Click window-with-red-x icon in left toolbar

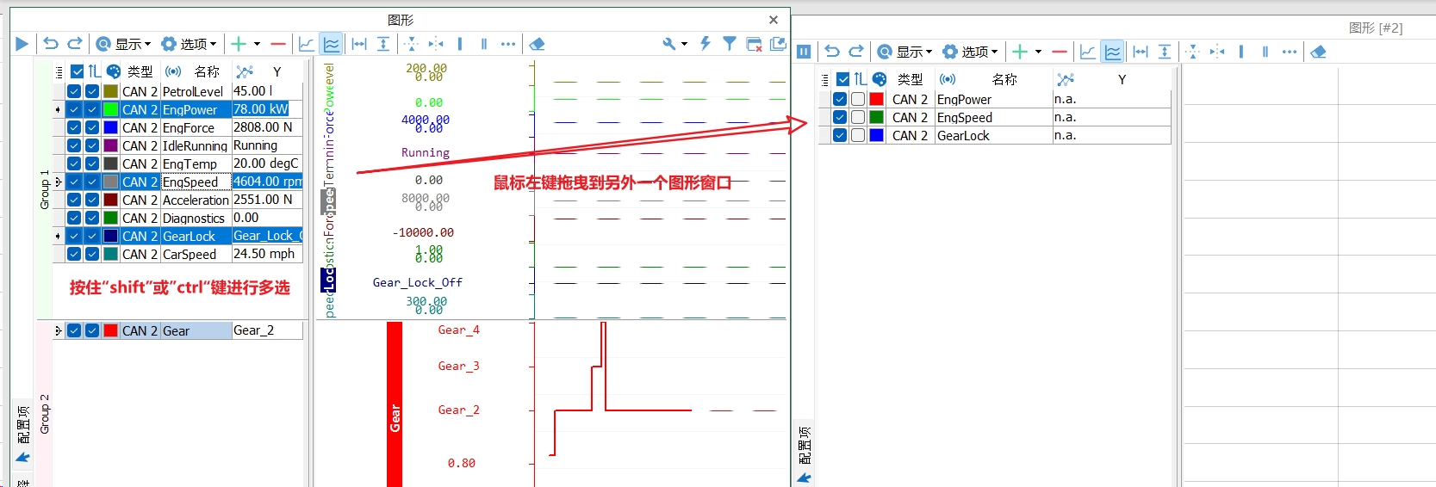pos(754,44)
